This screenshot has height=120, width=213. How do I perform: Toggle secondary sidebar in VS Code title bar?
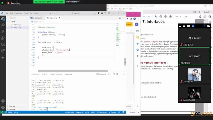(x=105, y=13)
